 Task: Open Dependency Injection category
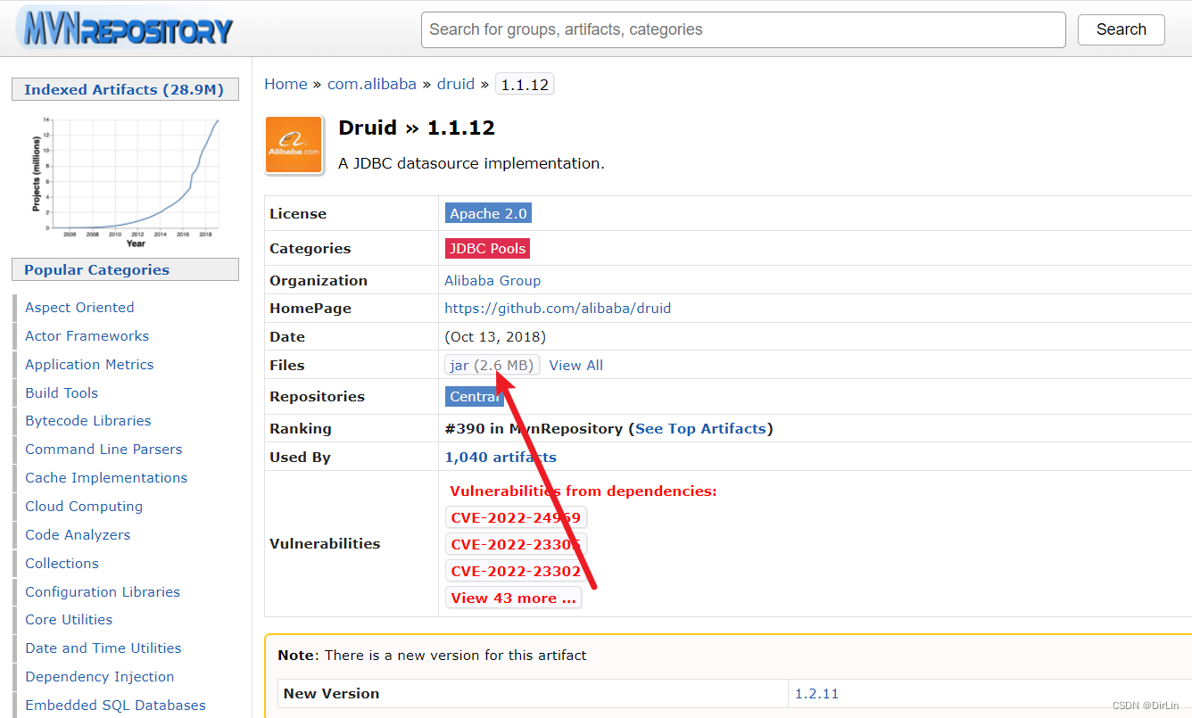click(100, 676)
